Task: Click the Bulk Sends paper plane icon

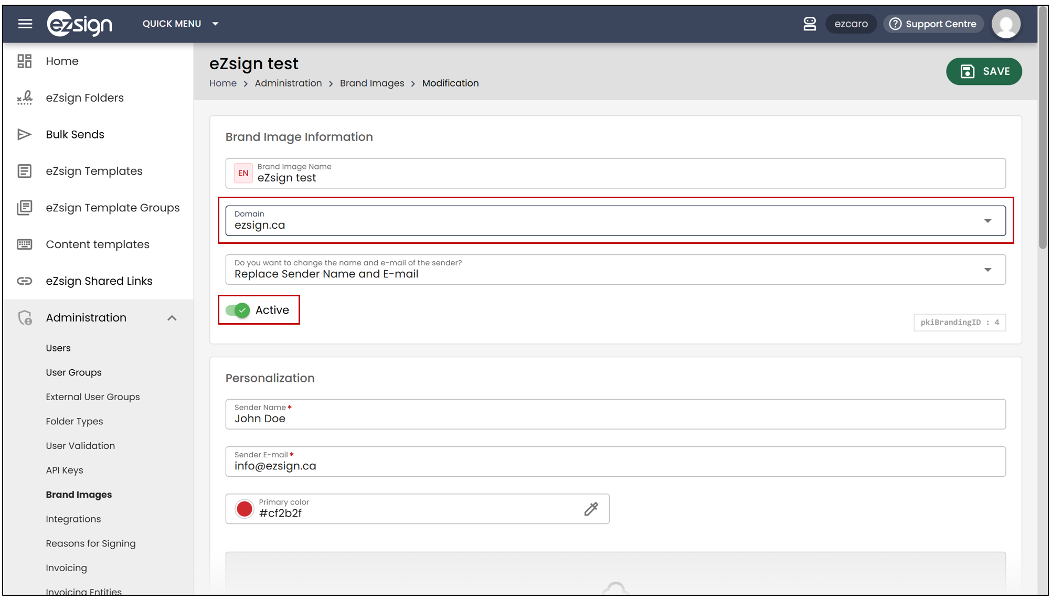Action: pyautogui.click(x=25, y=134)
